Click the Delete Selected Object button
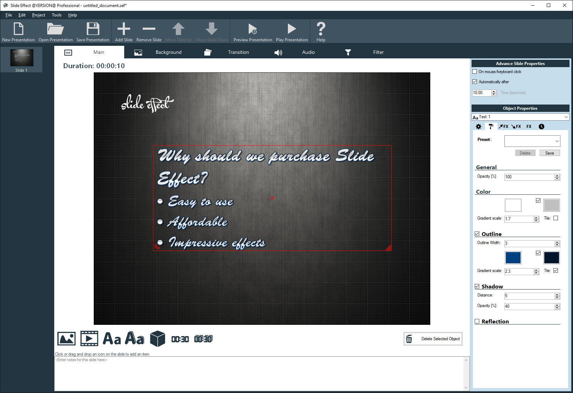 click(433, 338)
